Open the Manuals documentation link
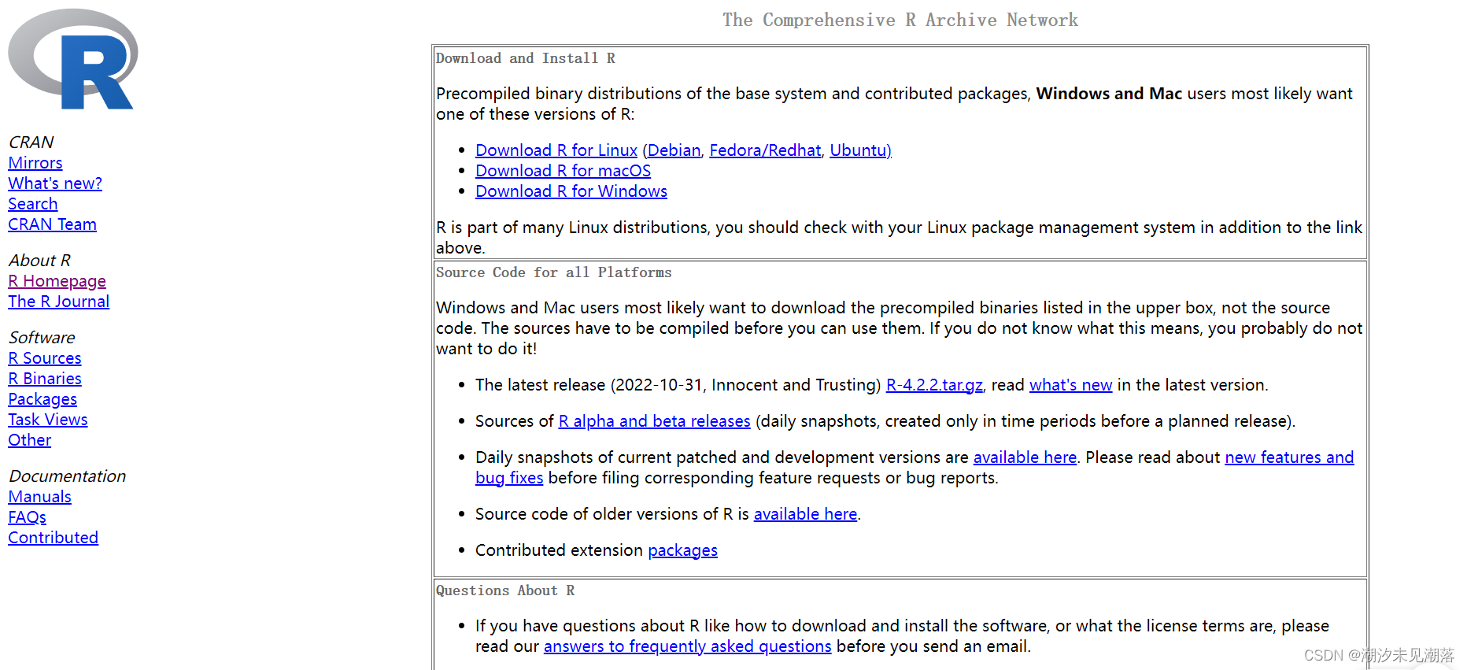Image resolution: width=1467 pixels, height=670 pixels. coord(40,497)
